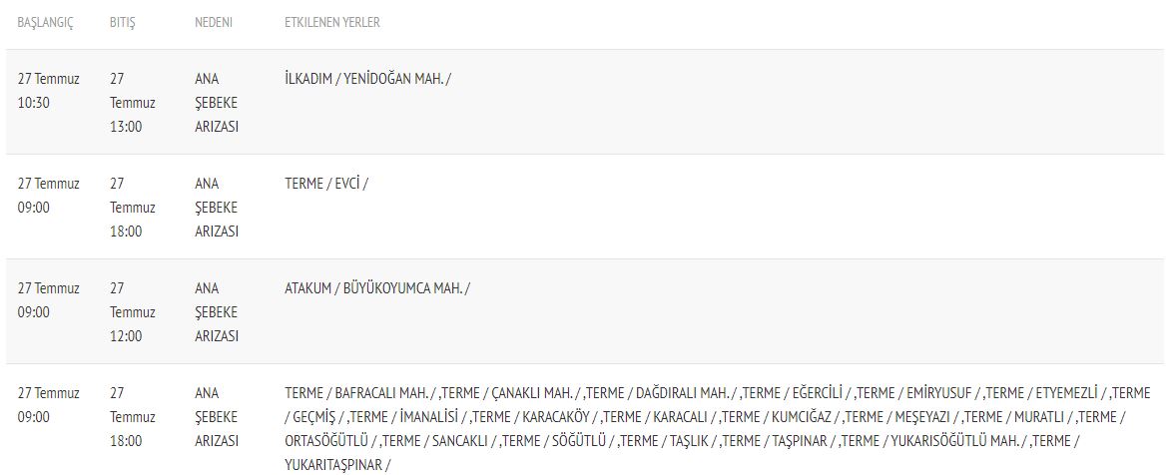Click the 27 Temmuz 10:30 start time

48,91
